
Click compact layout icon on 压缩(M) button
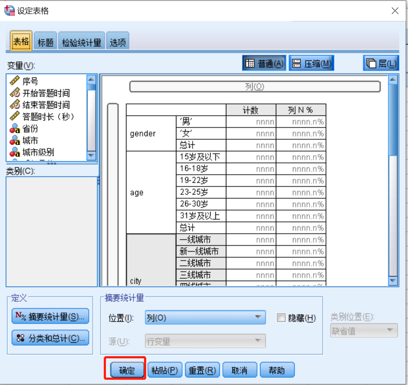pyautogui.click(x=296, y=63)
